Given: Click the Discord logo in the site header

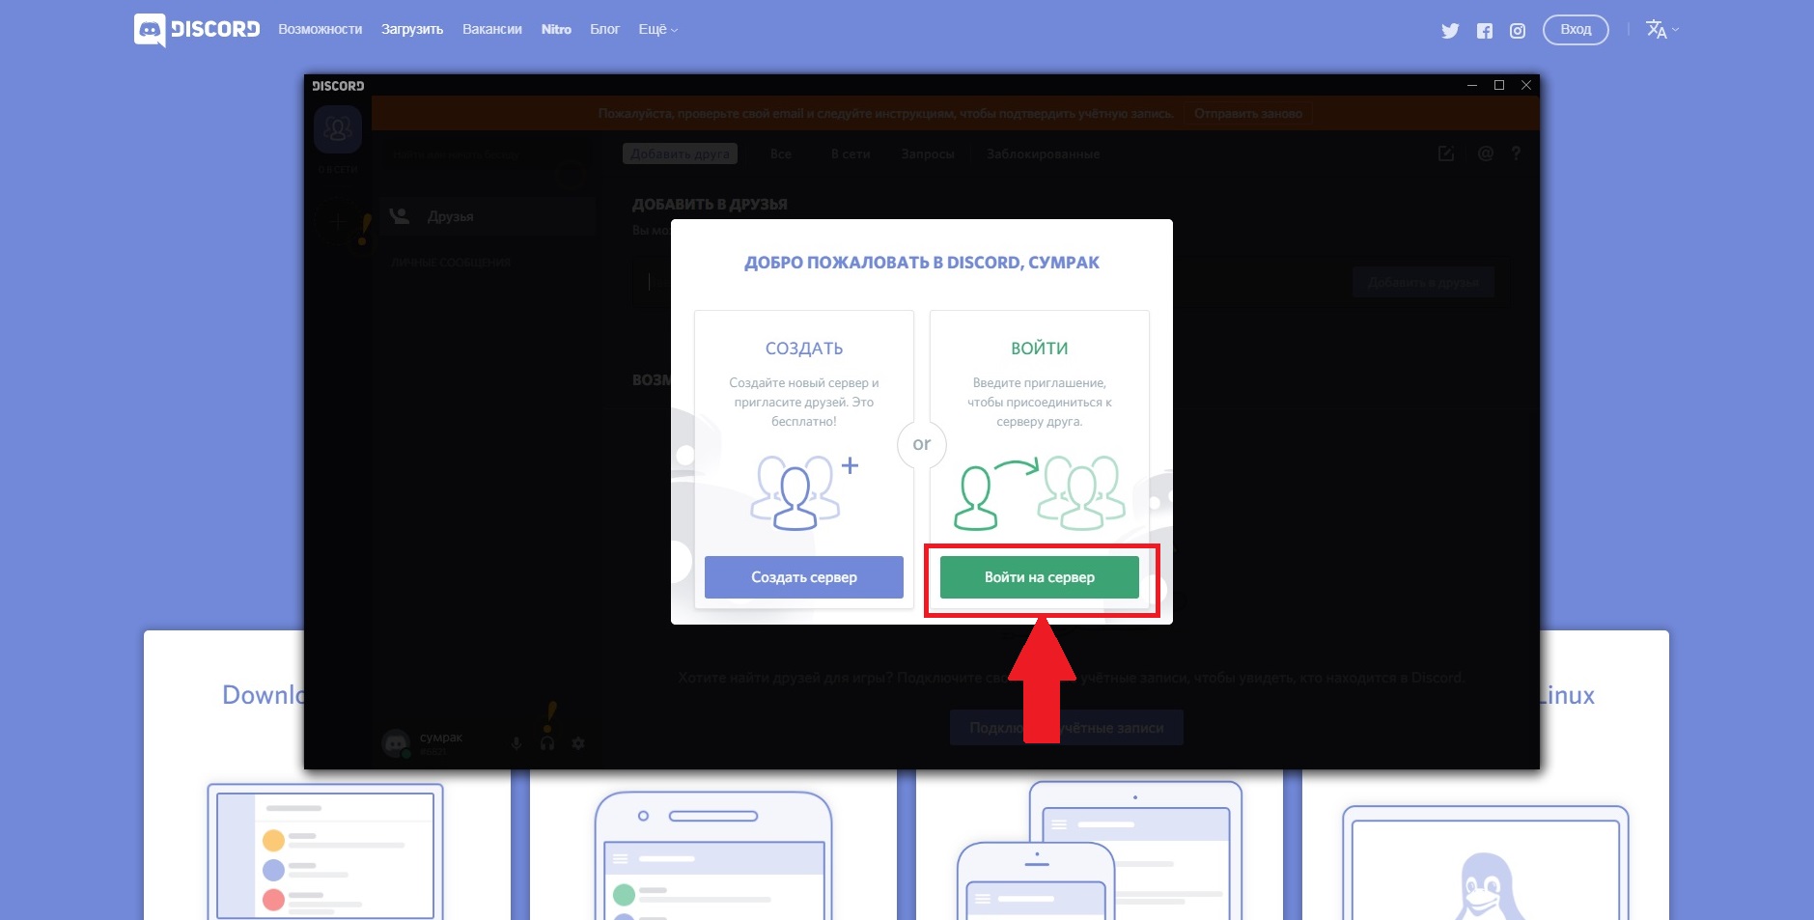Looking at the screenshot, I should pos(197,30).
